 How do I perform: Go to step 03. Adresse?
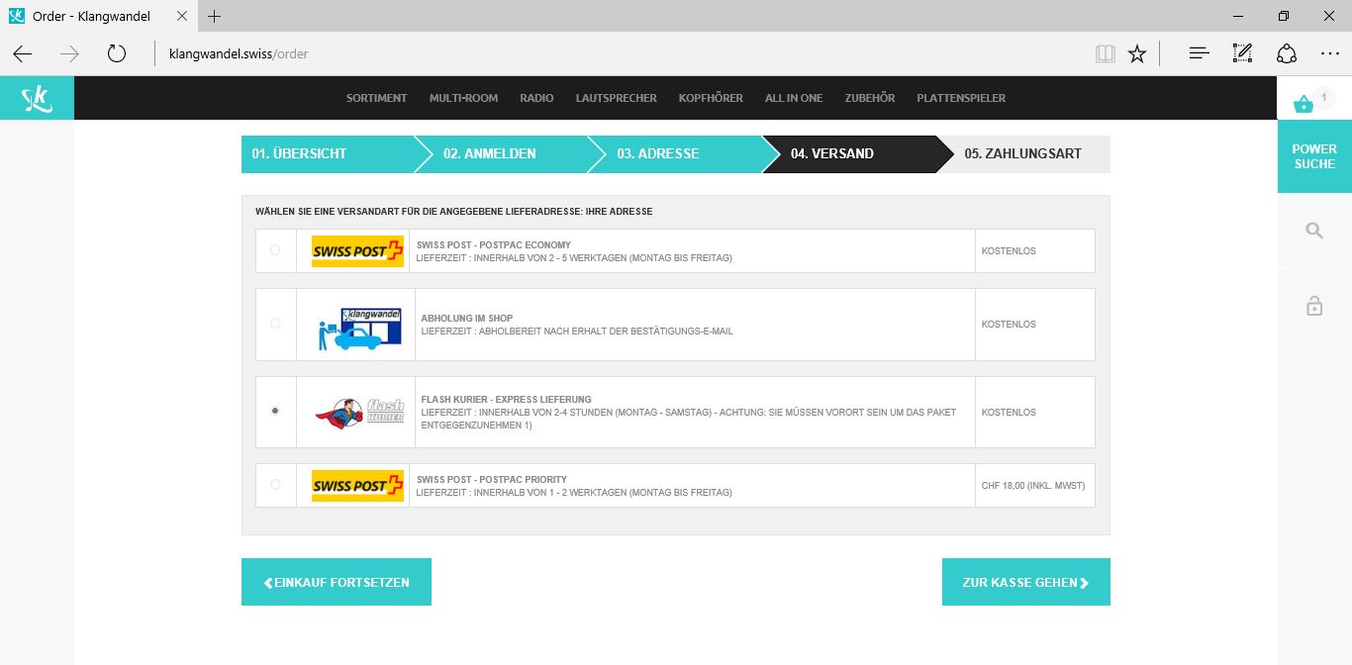click(675, 153)
